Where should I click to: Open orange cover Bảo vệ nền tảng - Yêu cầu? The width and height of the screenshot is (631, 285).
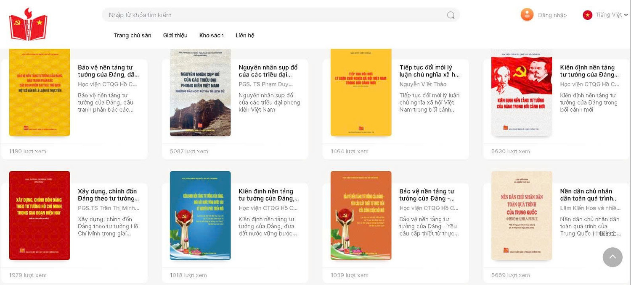[x=361, y=215]
